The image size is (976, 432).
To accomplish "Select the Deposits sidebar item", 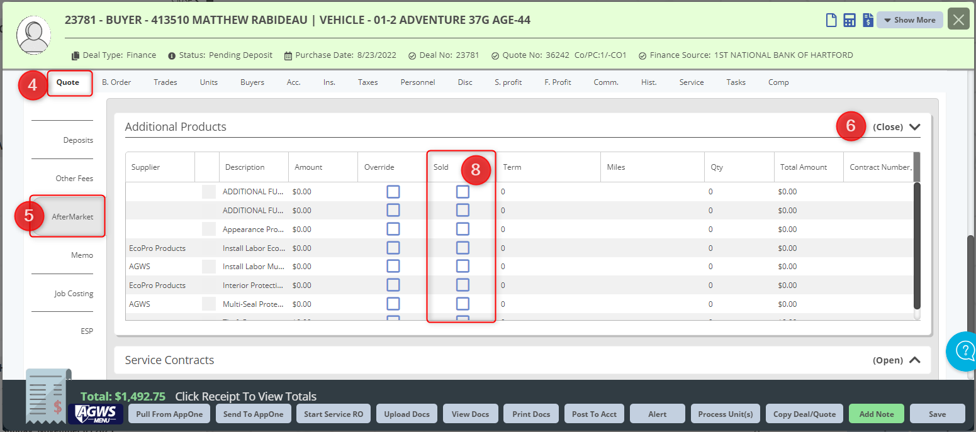I will point(79,140).
